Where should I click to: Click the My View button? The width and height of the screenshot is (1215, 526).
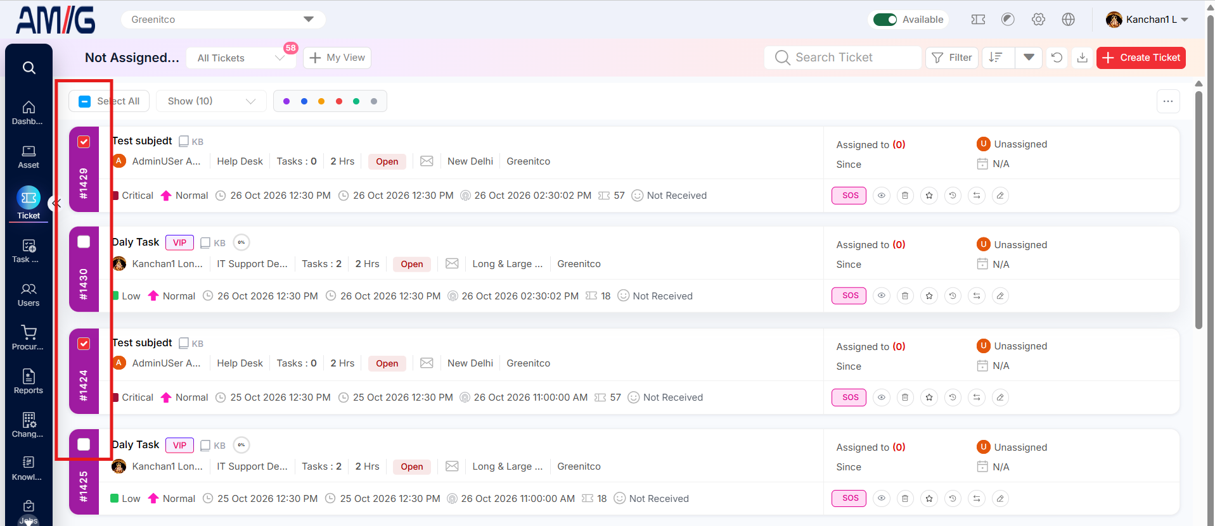click(x=337, y=58)
